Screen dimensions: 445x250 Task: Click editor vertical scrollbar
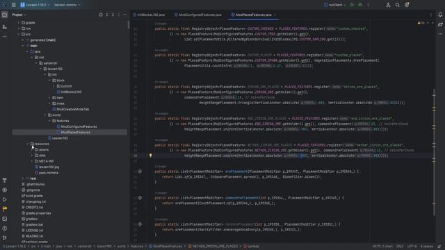[x=434, y=152]
